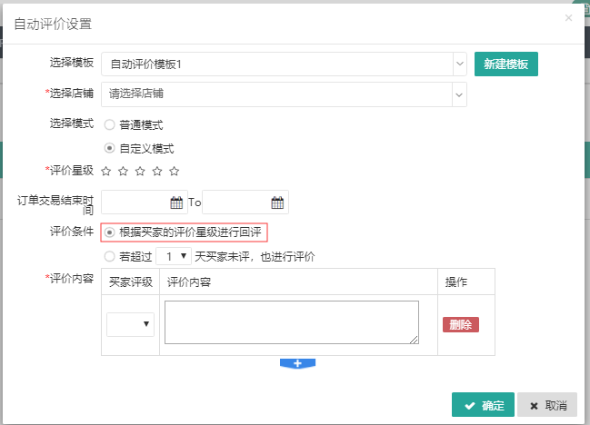Screen dimensions: 590x425
Task: Click the fourth rating star
Action: [157, 171]
